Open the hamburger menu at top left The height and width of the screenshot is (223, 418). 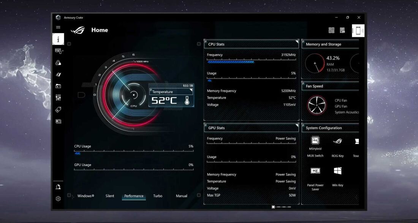(58, 27)
